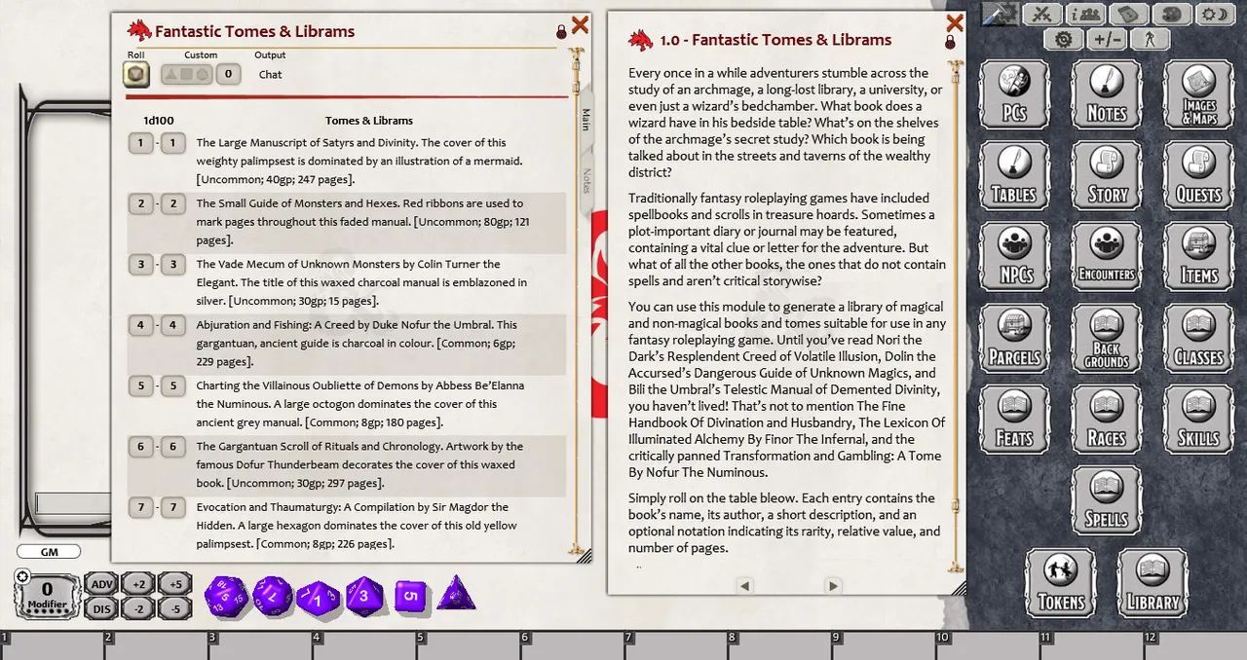Cycle the Output option showing Chat
The height and width of the screenshot is (660, 1247).
[271, 74]
